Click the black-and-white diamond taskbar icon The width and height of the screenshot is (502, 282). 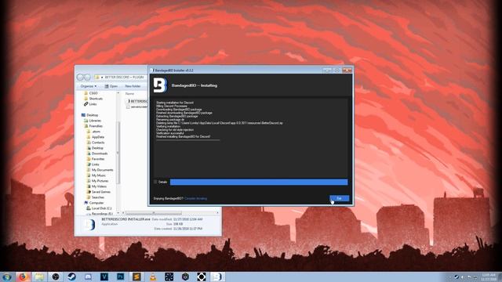[x=202, y=277]
